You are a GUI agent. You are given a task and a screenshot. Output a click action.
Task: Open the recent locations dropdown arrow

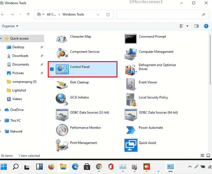[x=20, y=14]
